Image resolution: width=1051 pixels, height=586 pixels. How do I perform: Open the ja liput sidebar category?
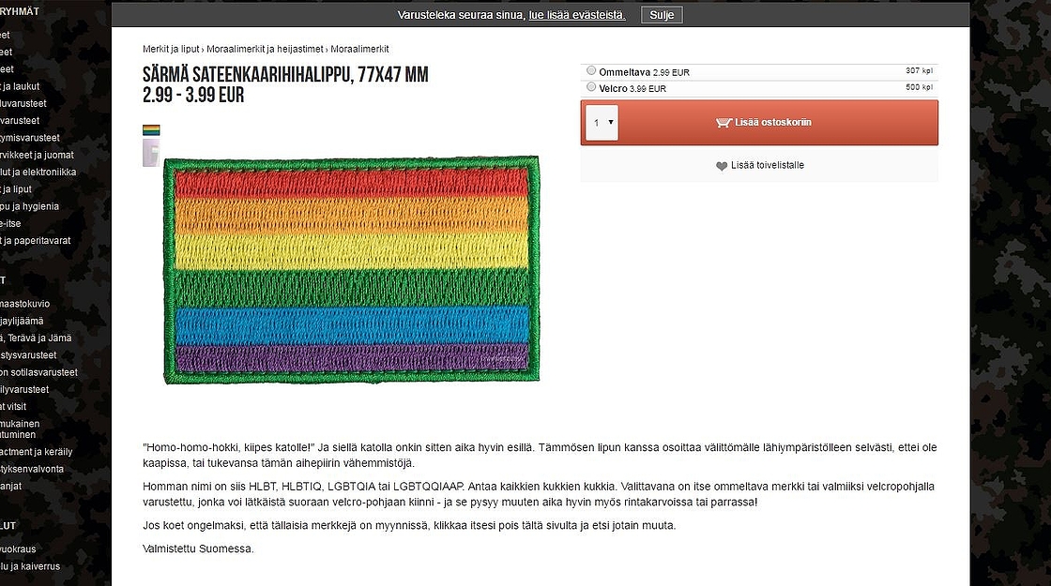click(x=16, y=189)
